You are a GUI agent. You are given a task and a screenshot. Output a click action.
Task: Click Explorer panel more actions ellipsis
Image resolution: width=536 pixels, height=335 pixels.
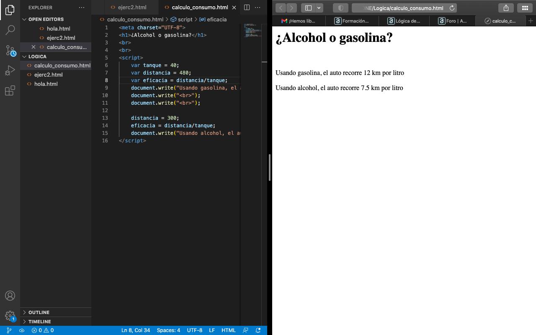pos(82,8)
